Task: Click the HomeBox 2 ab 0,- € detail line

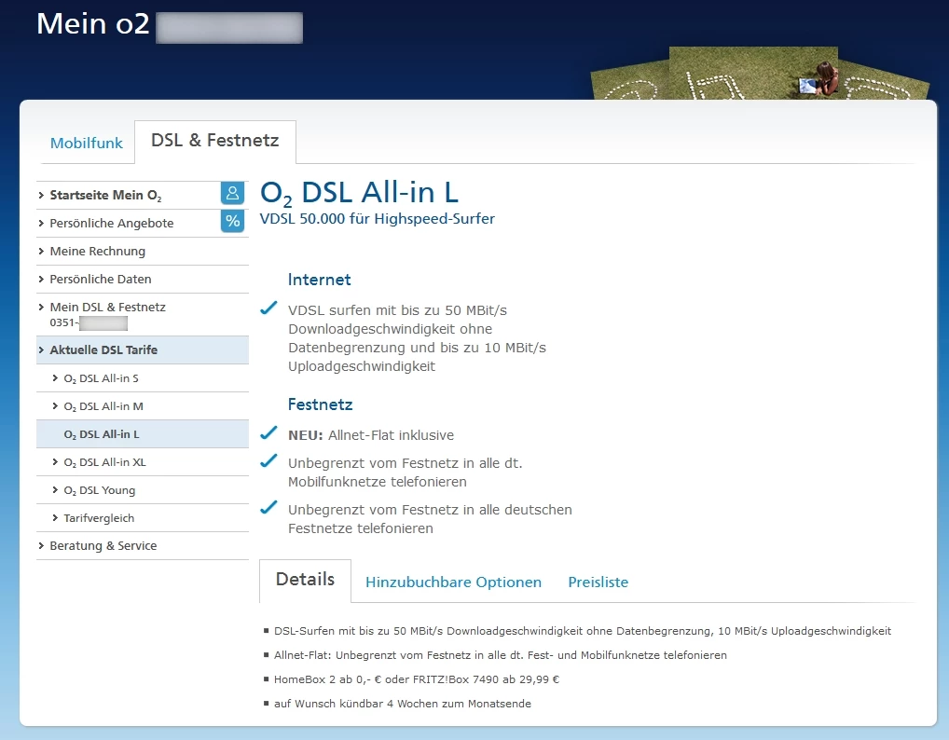Action: (x=417, y=679)
